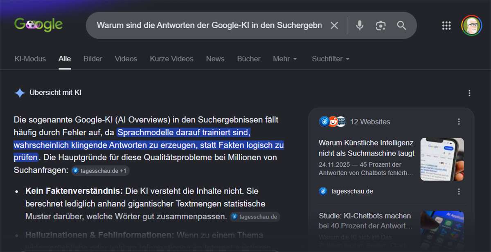Open the tagesschau.de chip after Kein Faktenverständnis
Image resolution: width=491 pixels, height=252 pixels.
click(255, 217)
